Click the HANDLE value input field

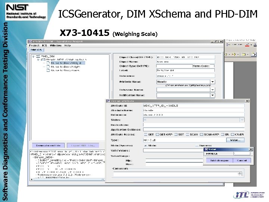click(x=242, y=154)
